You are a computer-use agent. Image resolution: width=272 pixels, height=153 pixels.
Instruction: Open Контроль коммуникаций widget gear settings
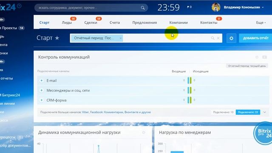(x=257, y=57)
